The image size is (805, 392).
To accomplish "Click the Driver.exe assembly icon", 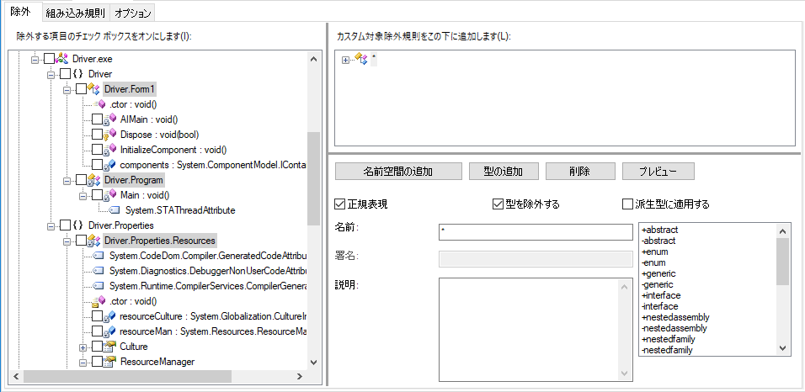I will pos(61,59).
